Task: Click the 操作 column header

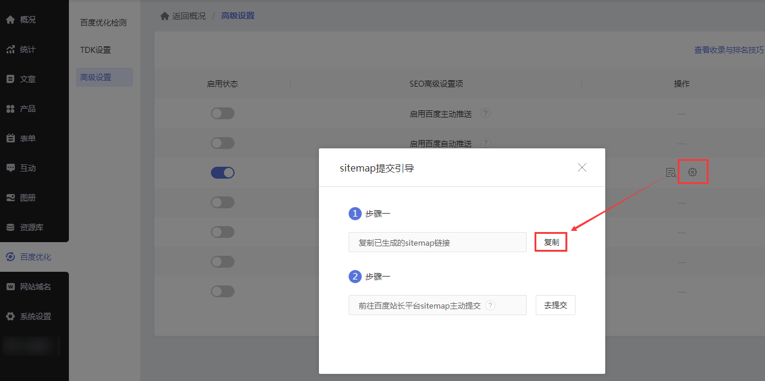Action: pos(682,84)
